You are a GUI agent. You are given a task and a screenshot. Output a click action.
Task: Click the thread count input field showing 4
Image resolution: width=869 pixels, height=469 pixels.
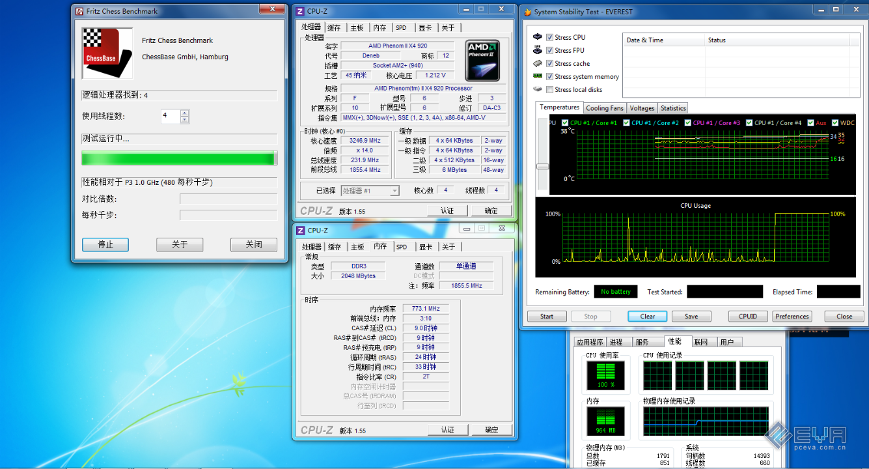171,116
